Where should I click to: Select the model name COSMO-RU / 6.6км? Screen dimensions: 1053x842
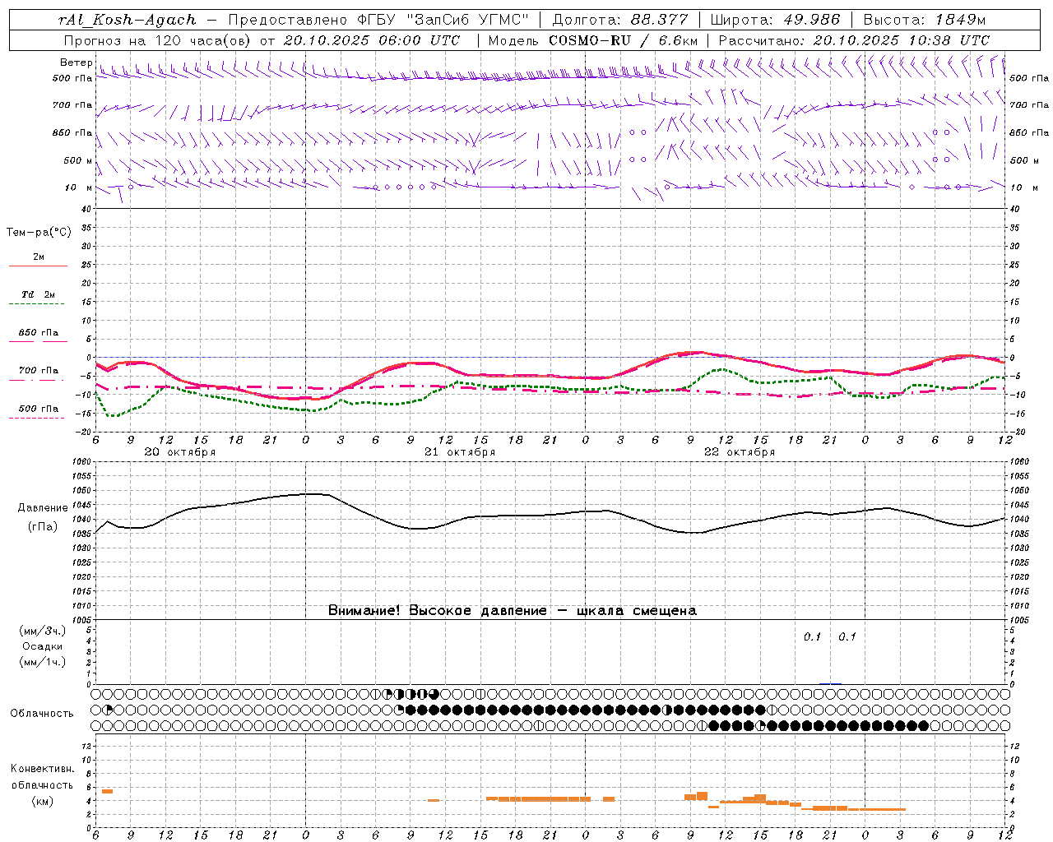[x=624, y=40]
